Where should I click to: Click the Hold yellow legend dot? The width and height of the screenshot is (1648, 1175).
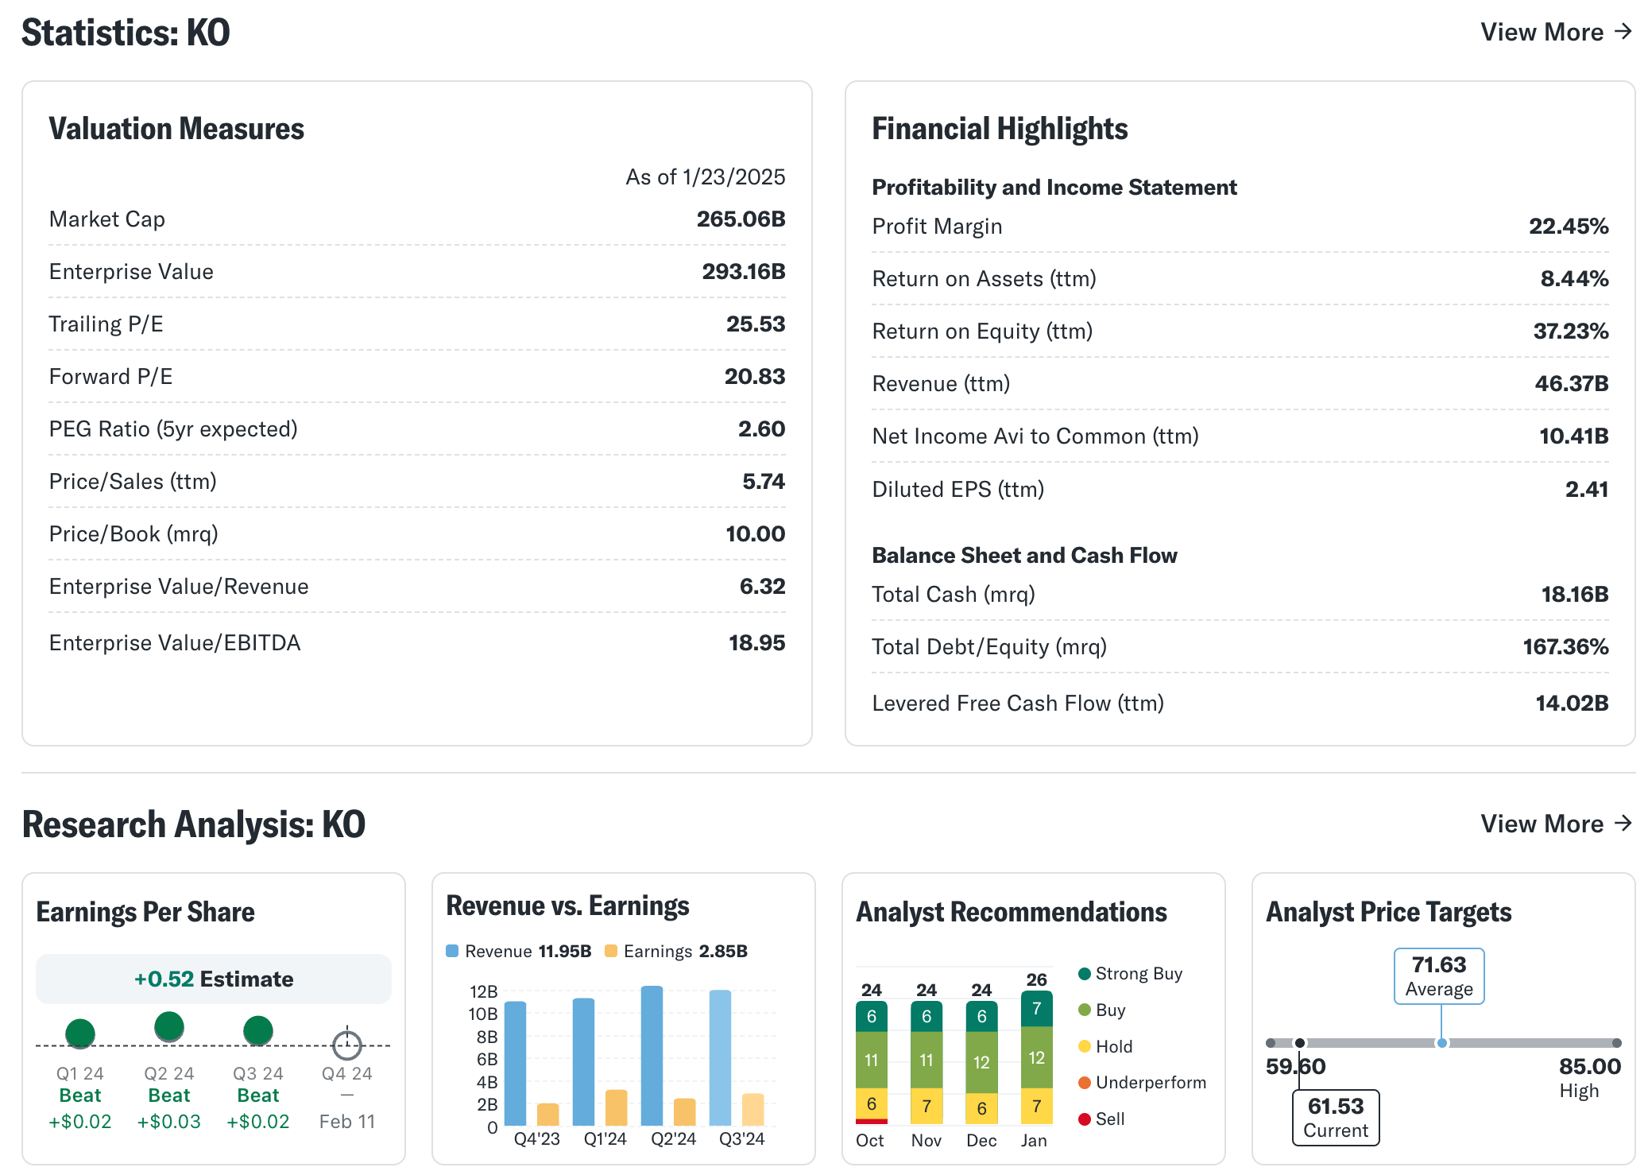point(1085,1046)
